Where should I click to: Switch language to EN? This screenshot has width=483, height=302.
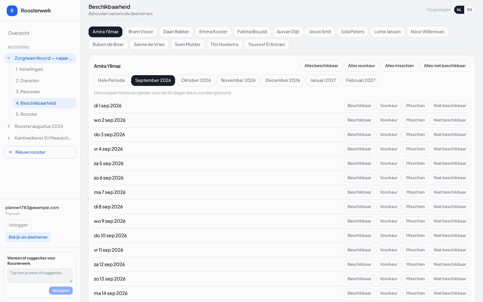pyautogui.click(x=470, y=10)
